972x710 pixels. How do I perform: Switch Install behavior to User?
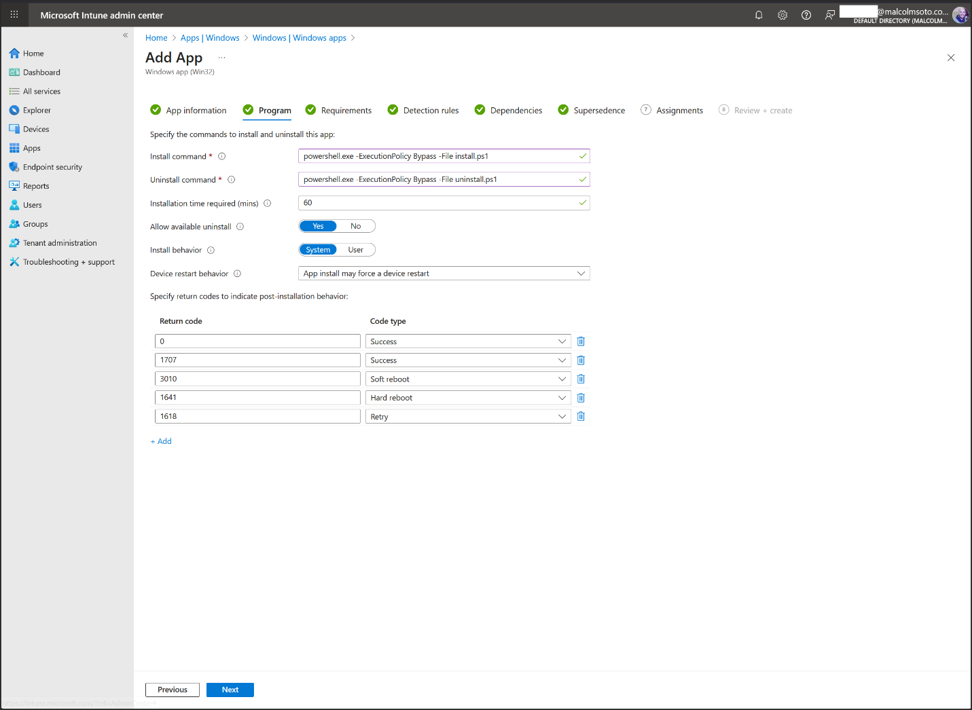(x=355, y=250)
